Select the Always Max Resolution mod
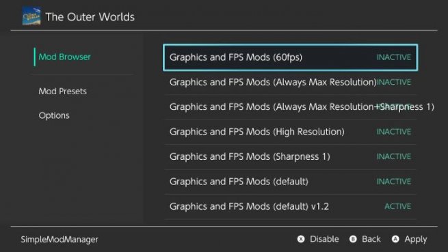 (x=290, y=82)
